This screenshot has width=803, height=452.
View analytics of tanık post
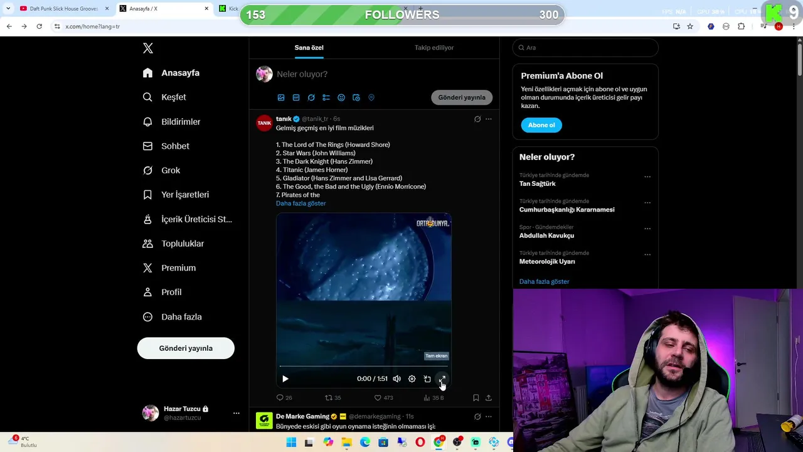[433, 397]
